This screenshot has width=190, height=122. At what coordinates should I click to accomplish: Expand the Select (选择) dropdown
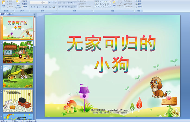point(140,7)
